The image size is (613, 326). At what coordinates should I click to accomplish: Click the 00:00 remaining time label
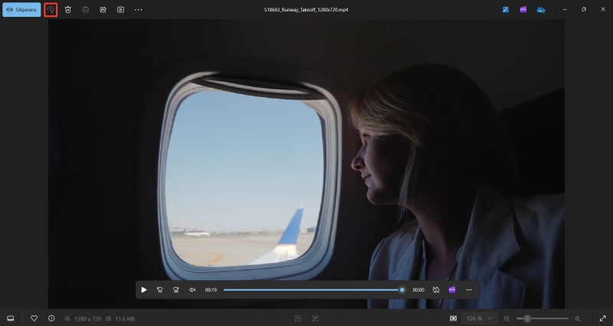tap(418, 290)
